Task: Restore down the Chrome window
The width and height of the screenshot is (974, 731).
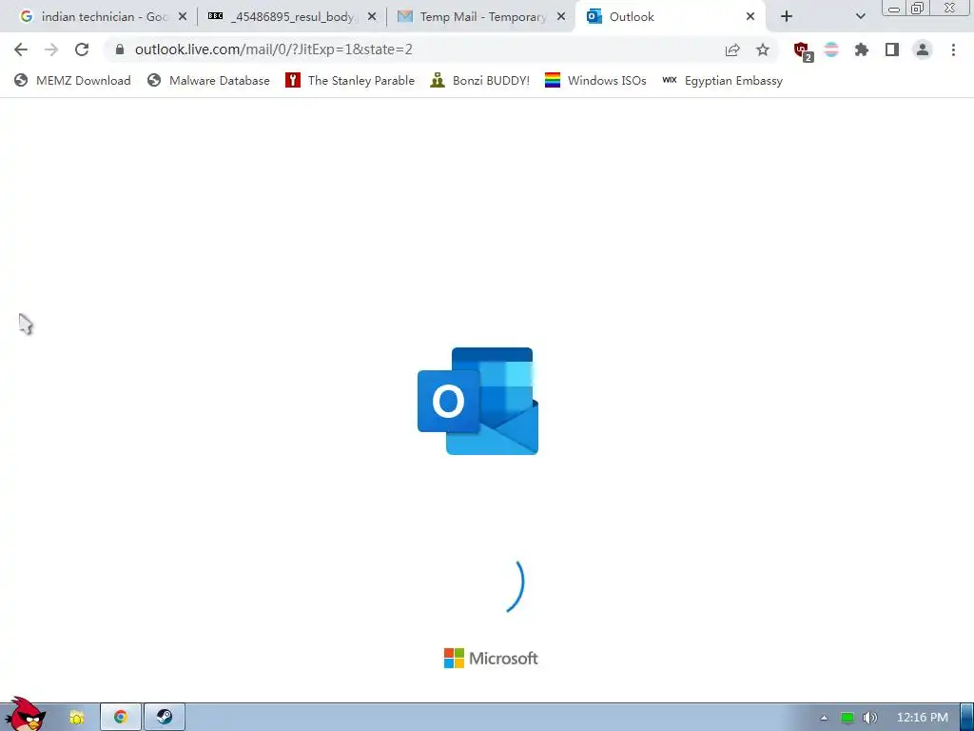Action: click(918, 8)
